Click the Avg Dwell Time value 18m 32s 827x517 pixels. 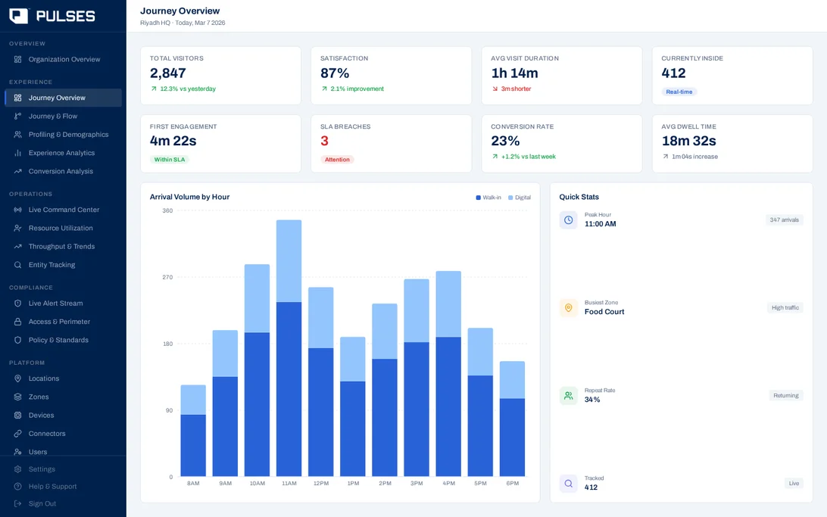pyautogui.click(x=689, y=142)
